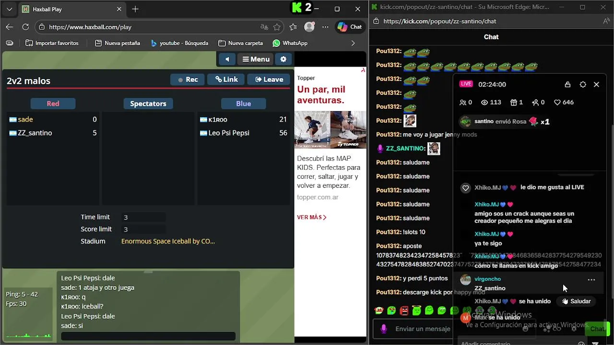
Task: Focus the Haxball chat input box
Action: tap(148, 336)
